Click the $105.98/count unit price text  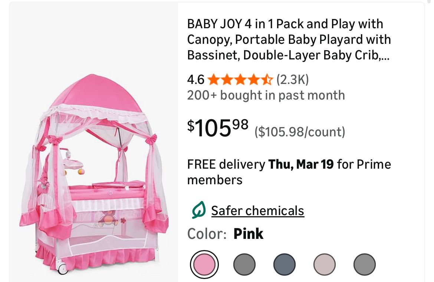[x=299, y=132]
